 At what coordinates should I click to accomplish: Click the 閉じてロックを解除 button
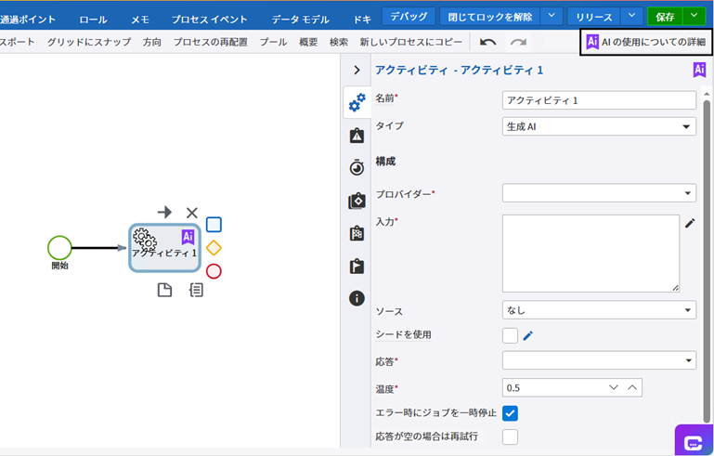coord(490,17)
